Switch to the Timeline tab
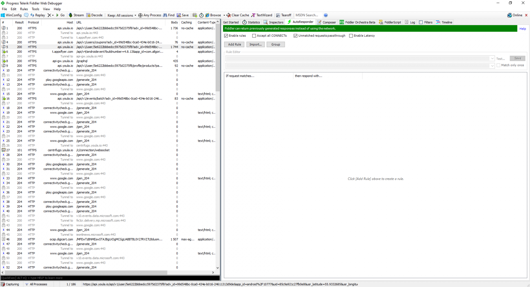This screenshot has height=287, width=530. pyautogui.click(x=444, y=22)
